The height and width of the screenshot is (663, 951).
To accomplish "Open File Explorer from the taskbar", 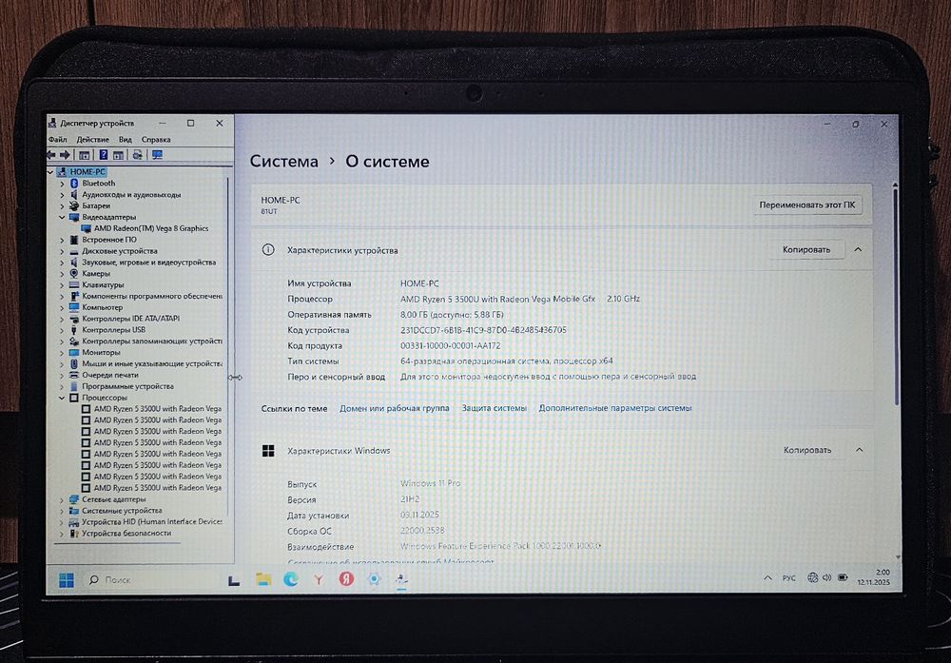I will pos(263,579).
